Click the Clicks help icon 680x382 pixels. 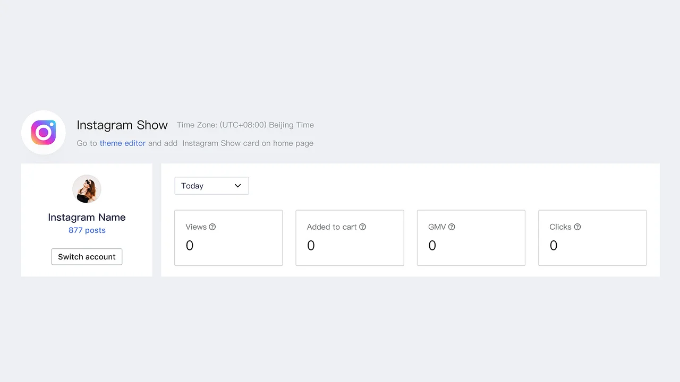(577, 227)
